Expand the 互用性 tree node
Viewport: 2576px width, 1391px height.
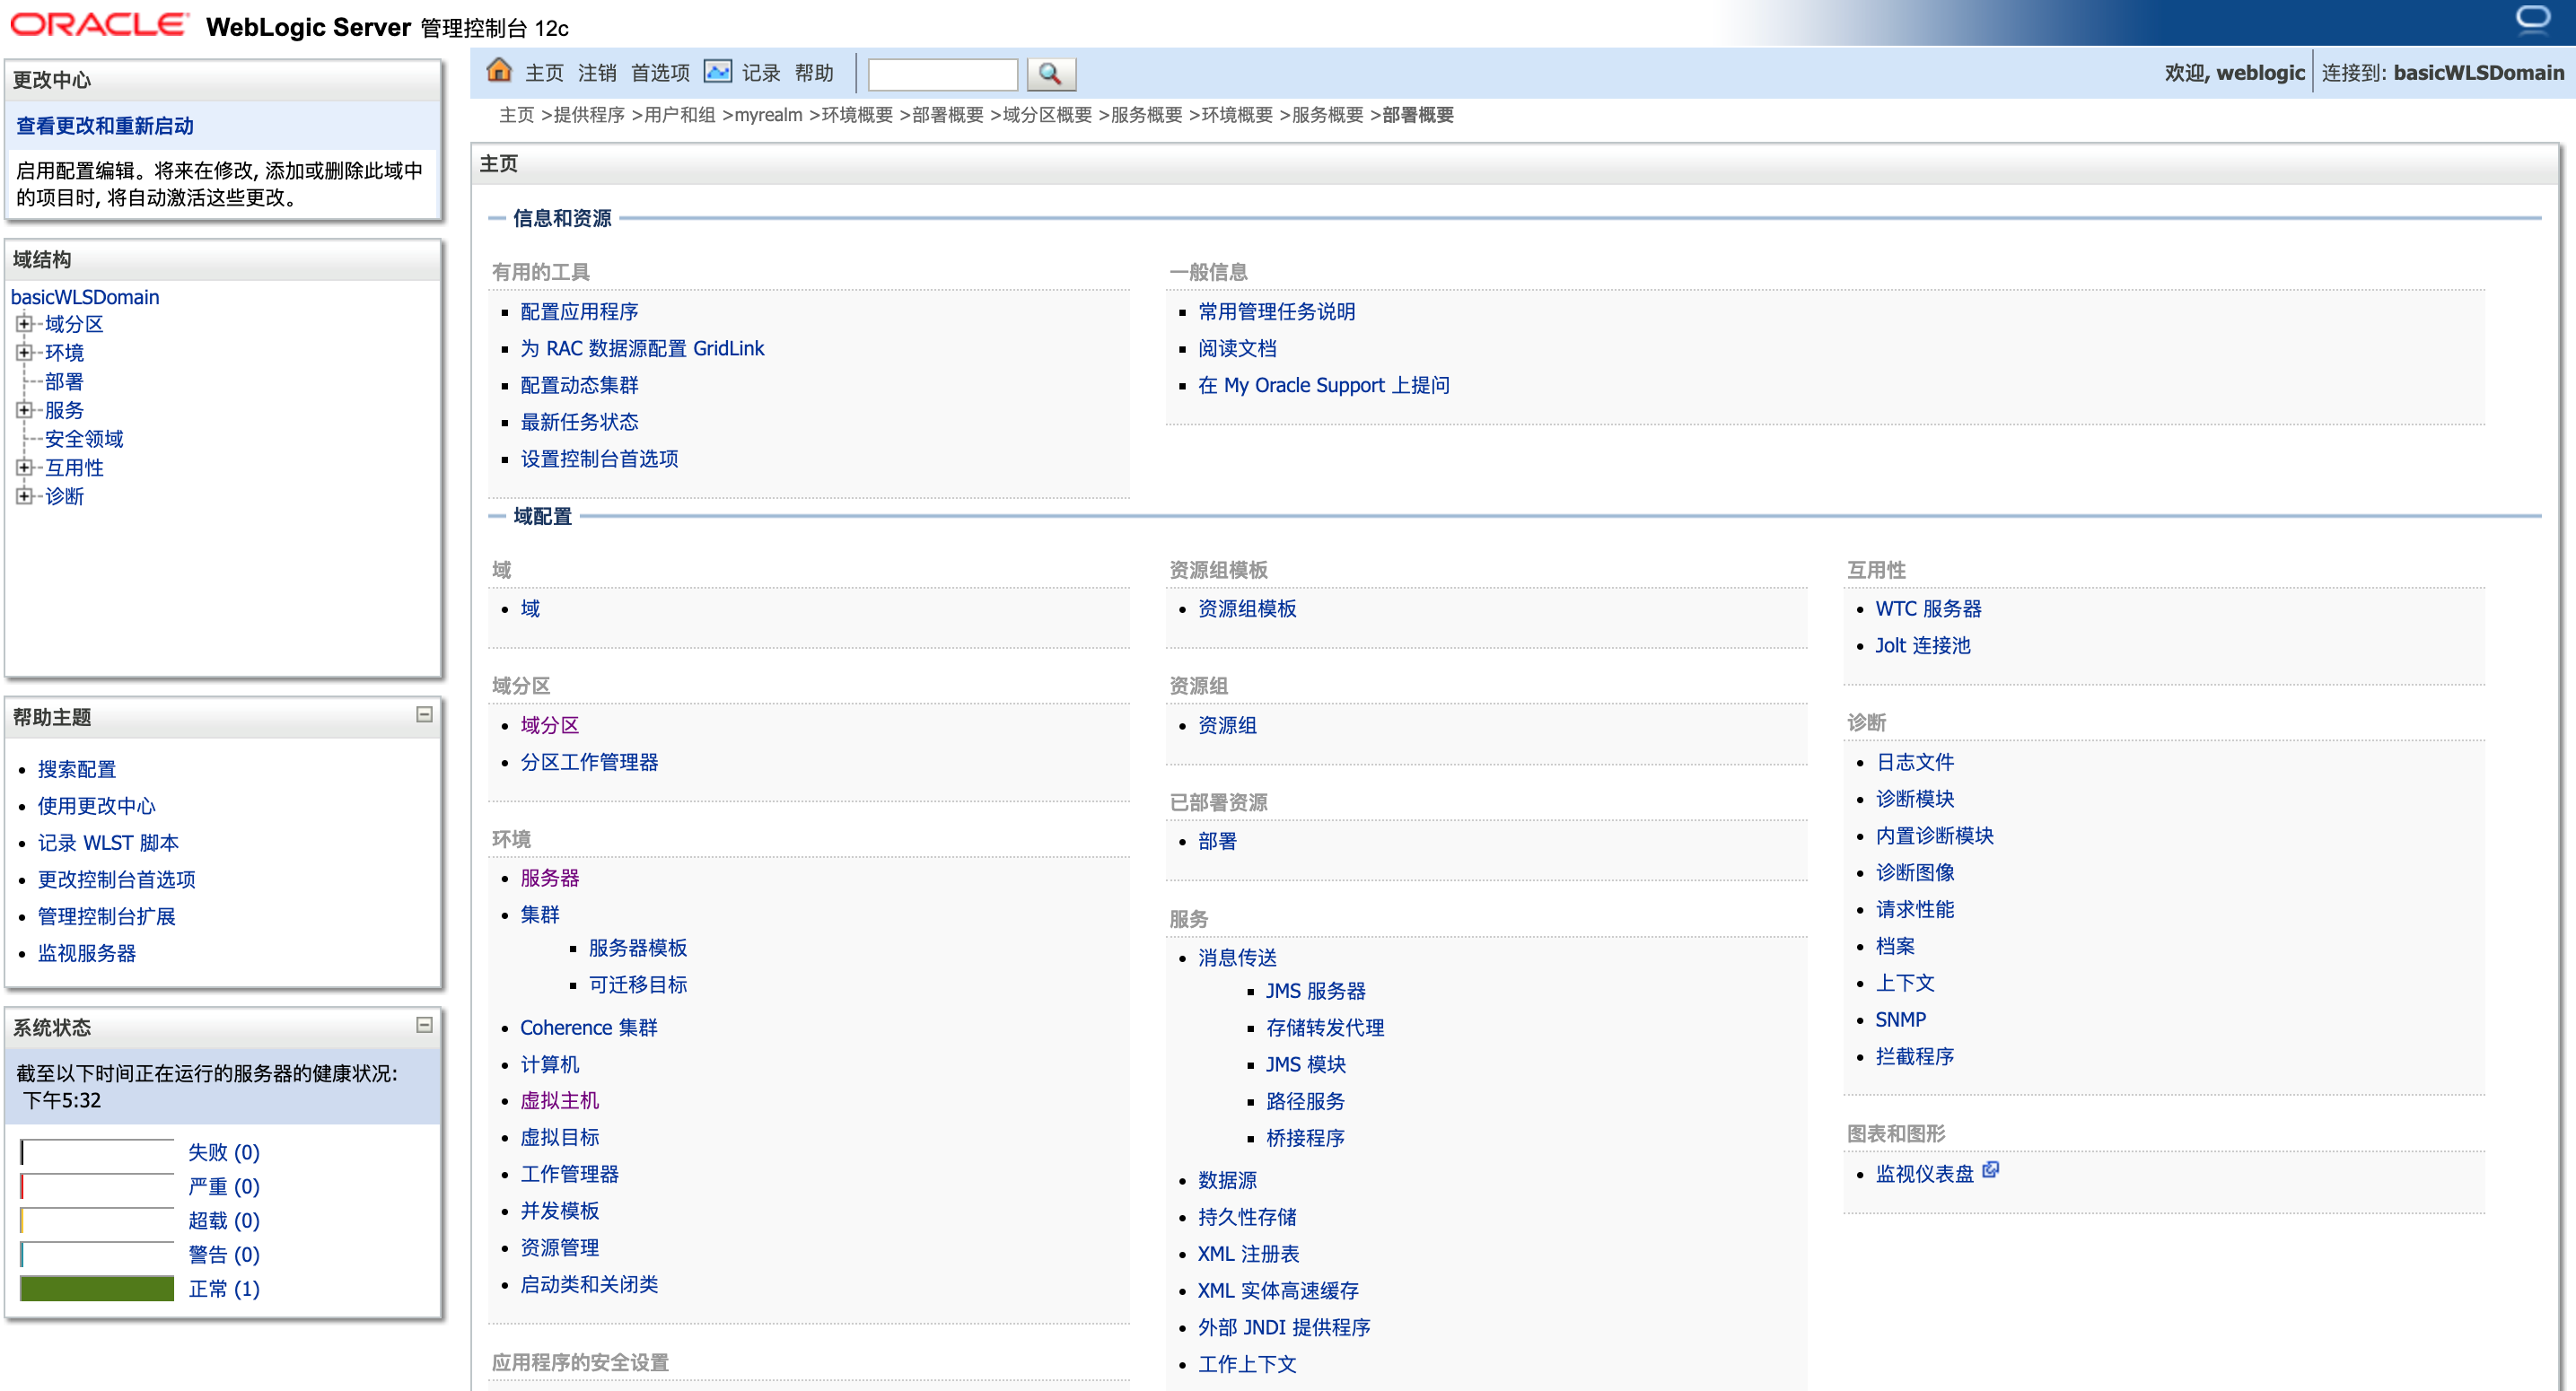click(24, 467)
